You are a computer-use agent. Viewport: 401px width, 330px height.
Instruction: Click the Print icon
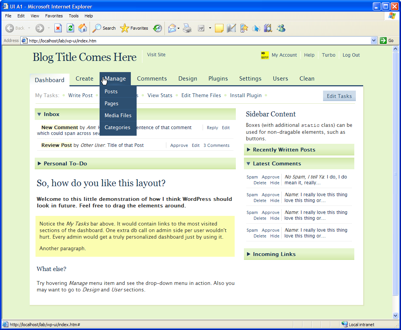click(x=187, y=28)
